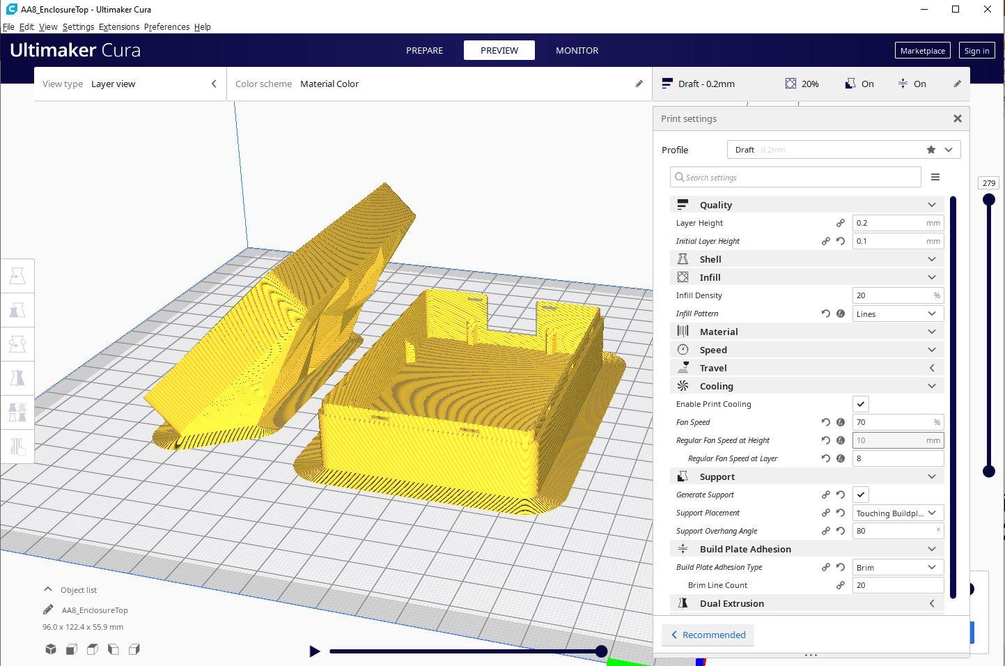The height and width of the screenshot is (666, 1005).
Task: Expand the Material settings section
Action: (x=807, y=332)
